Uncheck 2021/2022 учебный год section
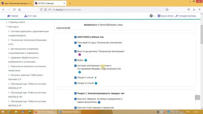Screen dimensions: 203x114 (x=75, y=37)
